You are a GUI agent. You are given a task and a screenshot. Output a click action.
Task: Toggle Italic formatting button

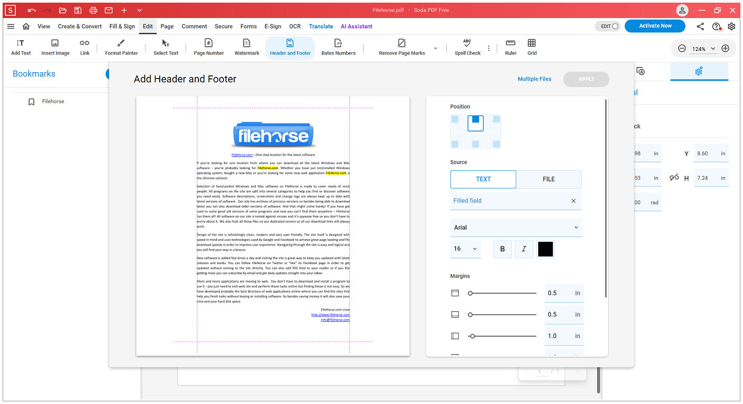click(524, 249)
